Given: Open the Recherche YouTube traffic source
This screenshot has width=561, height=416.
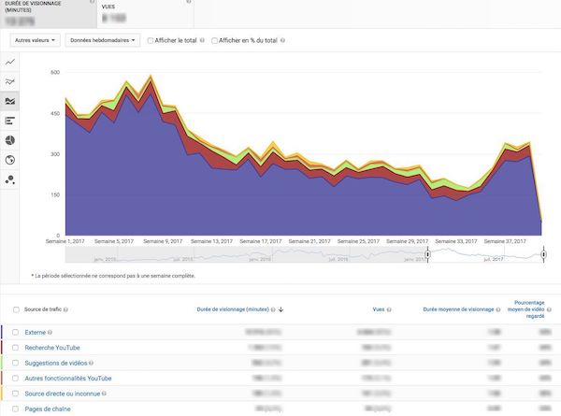Looking at the screenshot, I should (52, 347).
